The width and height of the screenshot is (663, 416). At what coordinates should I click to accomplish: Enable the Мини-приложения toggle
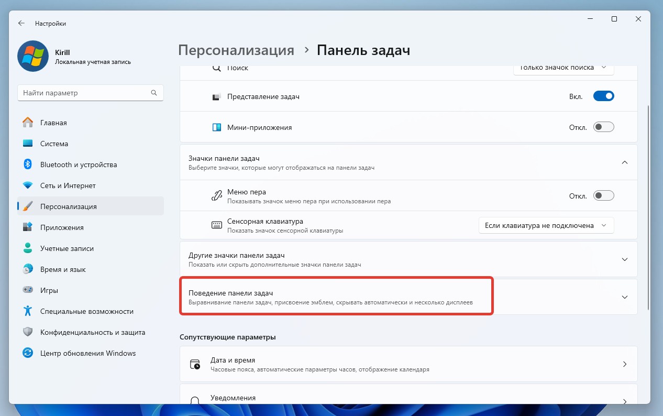(x=603, y=127)
